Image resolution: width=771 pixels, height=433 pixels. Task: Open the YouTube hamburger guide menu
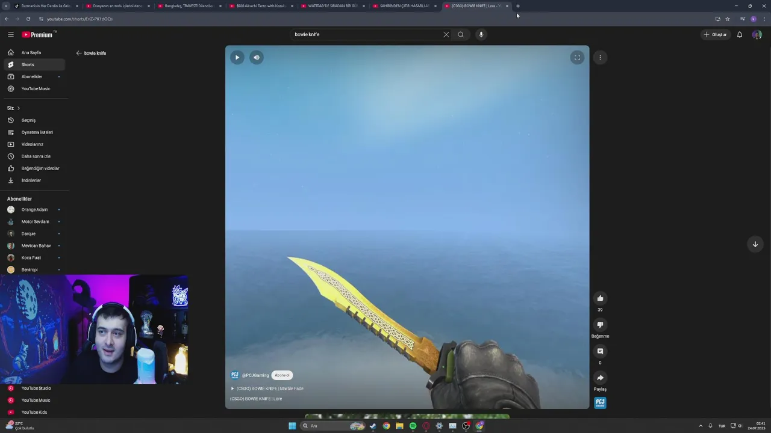(x=10, y=34)
